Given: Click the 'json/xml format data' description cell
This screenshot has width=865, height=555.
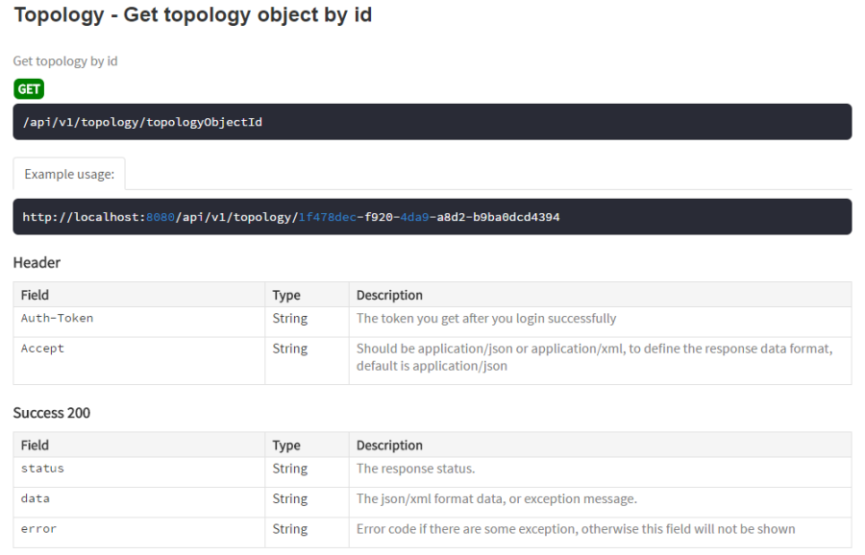Looking at the screenshot, I should [496, 498].
